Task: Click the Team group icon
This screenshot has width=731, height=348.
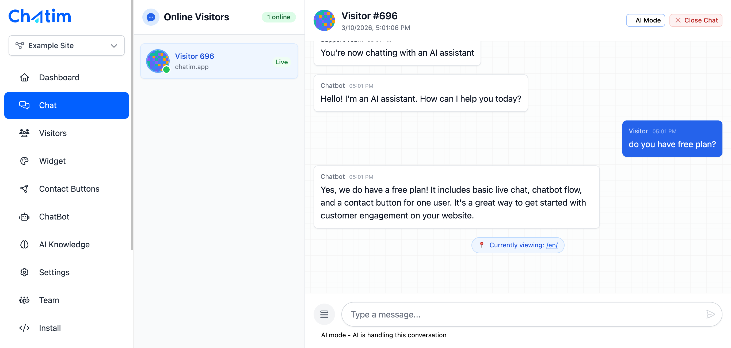Action: click(24, 300)
